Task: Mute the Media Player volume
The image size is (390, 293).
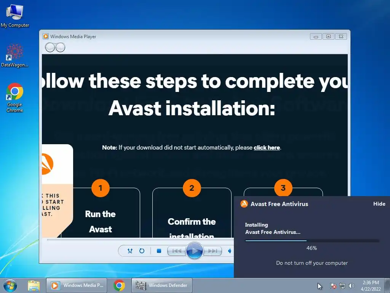Action: pyautogui.click(x=230, y=251)
